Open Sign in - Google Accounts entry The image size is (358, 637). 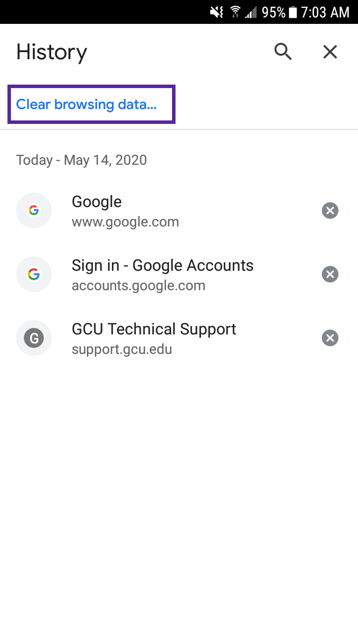pos(163,265)
